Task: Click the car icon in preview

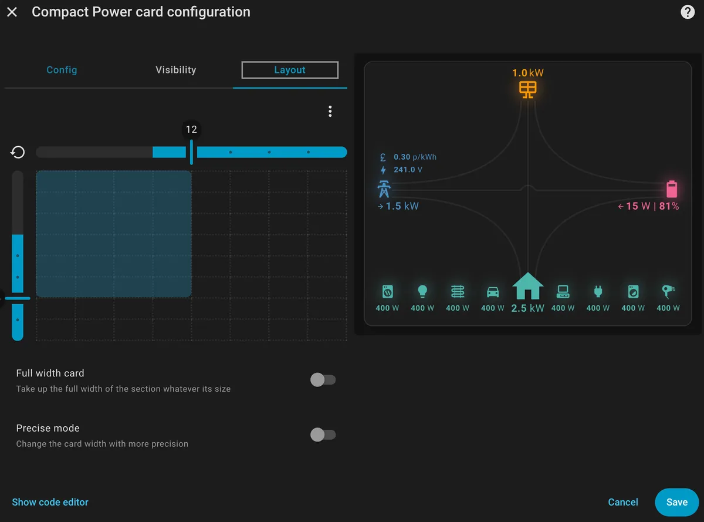Action: (493, 292)
